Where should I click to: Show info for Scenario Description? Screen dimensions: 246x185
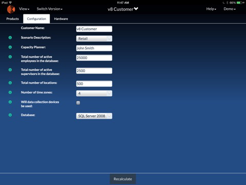[10, 38]
